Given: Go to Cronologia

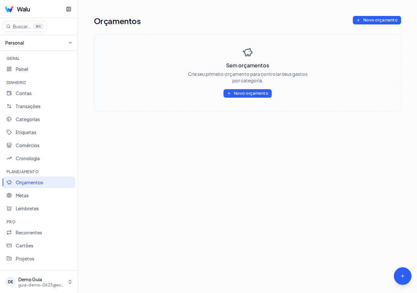Looking at the screenshot, I should click(39, 158).
